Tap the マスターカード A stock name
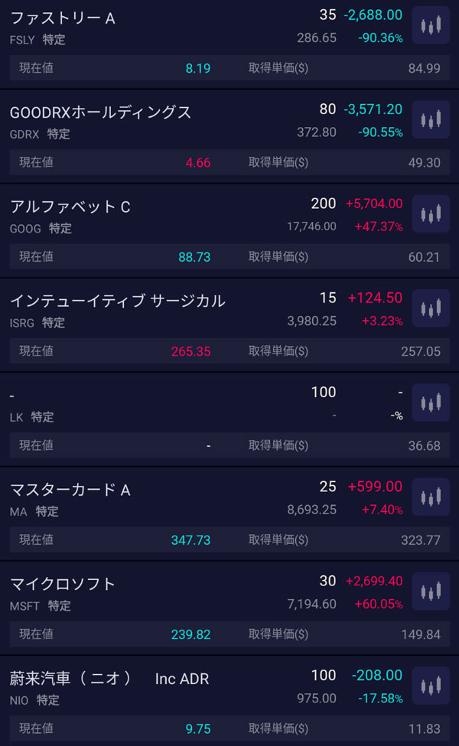This screenshot has width=459, height=746. point(70,490)
